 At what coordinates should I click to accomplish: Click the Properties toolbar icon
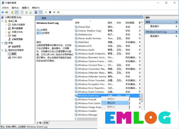click(x=22, y=12)
